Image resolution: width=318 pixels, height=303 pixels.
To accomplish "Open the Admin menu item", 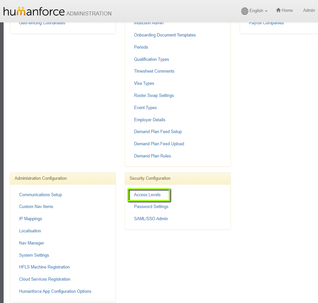I will 309,10.
